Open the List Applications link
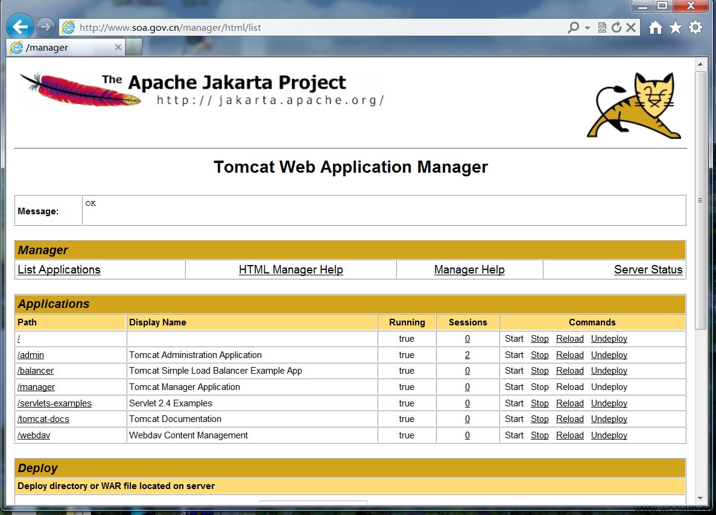 [x=59, y=270]
